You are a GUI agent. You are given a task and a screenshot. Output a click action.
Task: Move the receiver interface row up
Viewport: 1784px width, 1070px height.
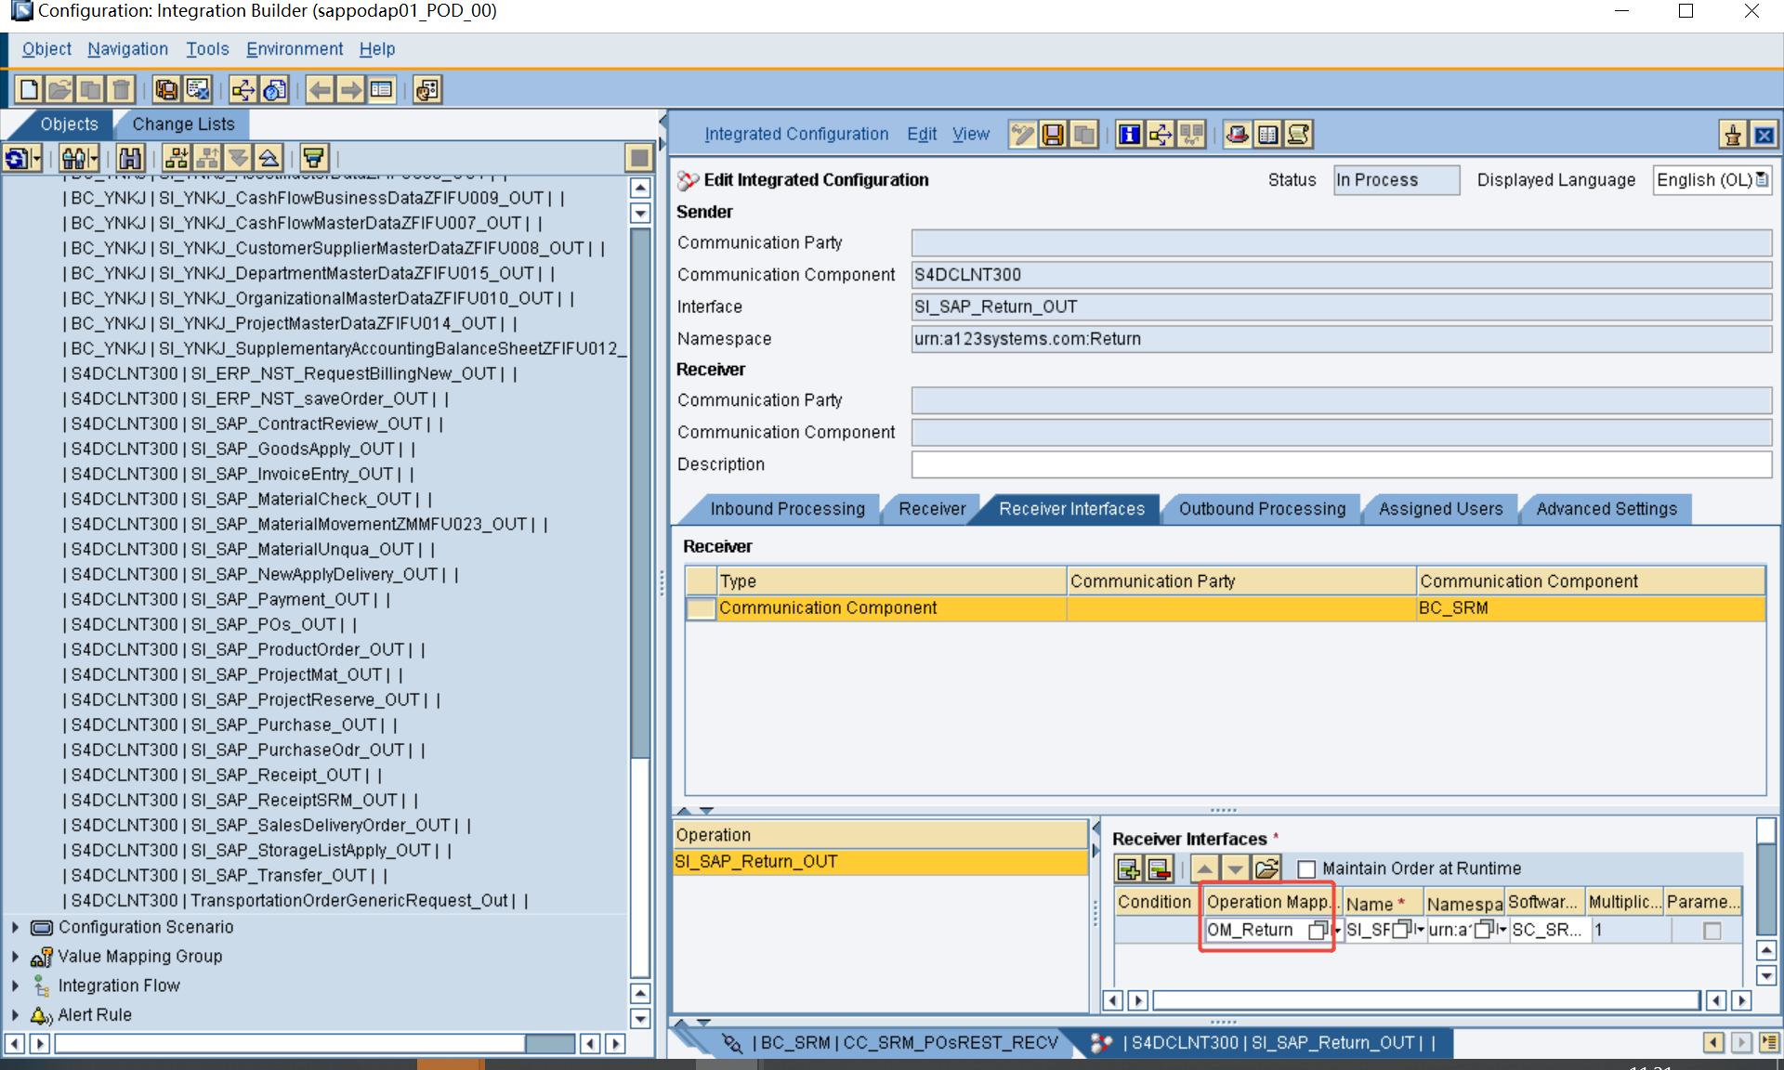[1204, 869]
